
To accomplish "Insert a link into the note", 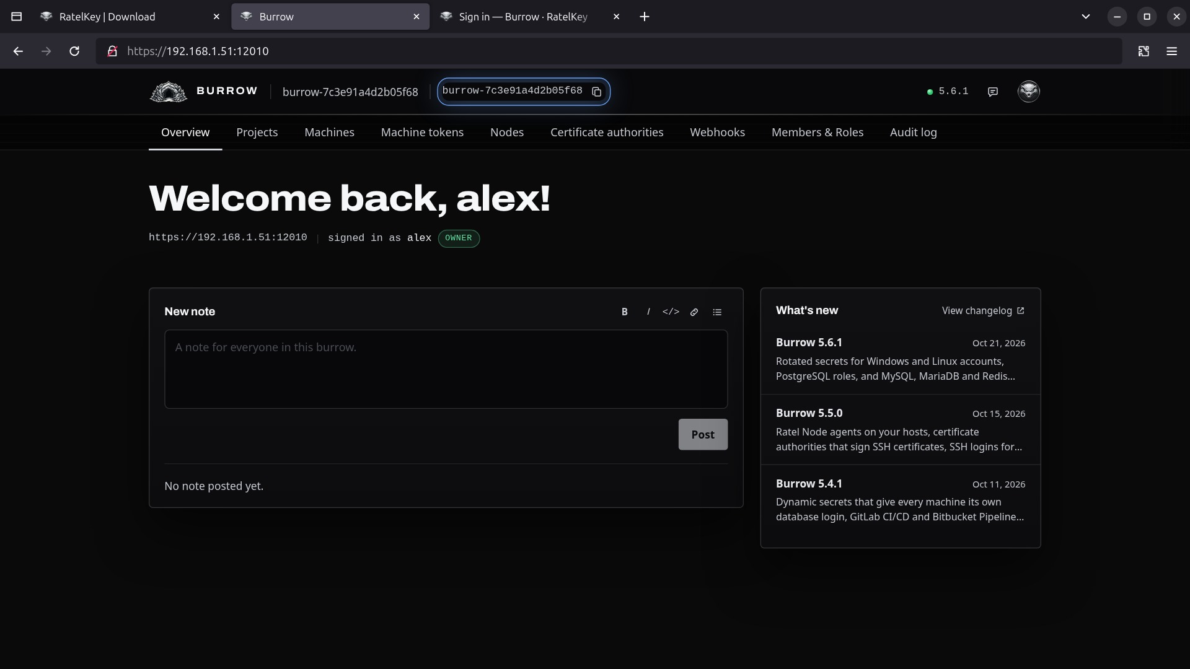I will 694,312.
